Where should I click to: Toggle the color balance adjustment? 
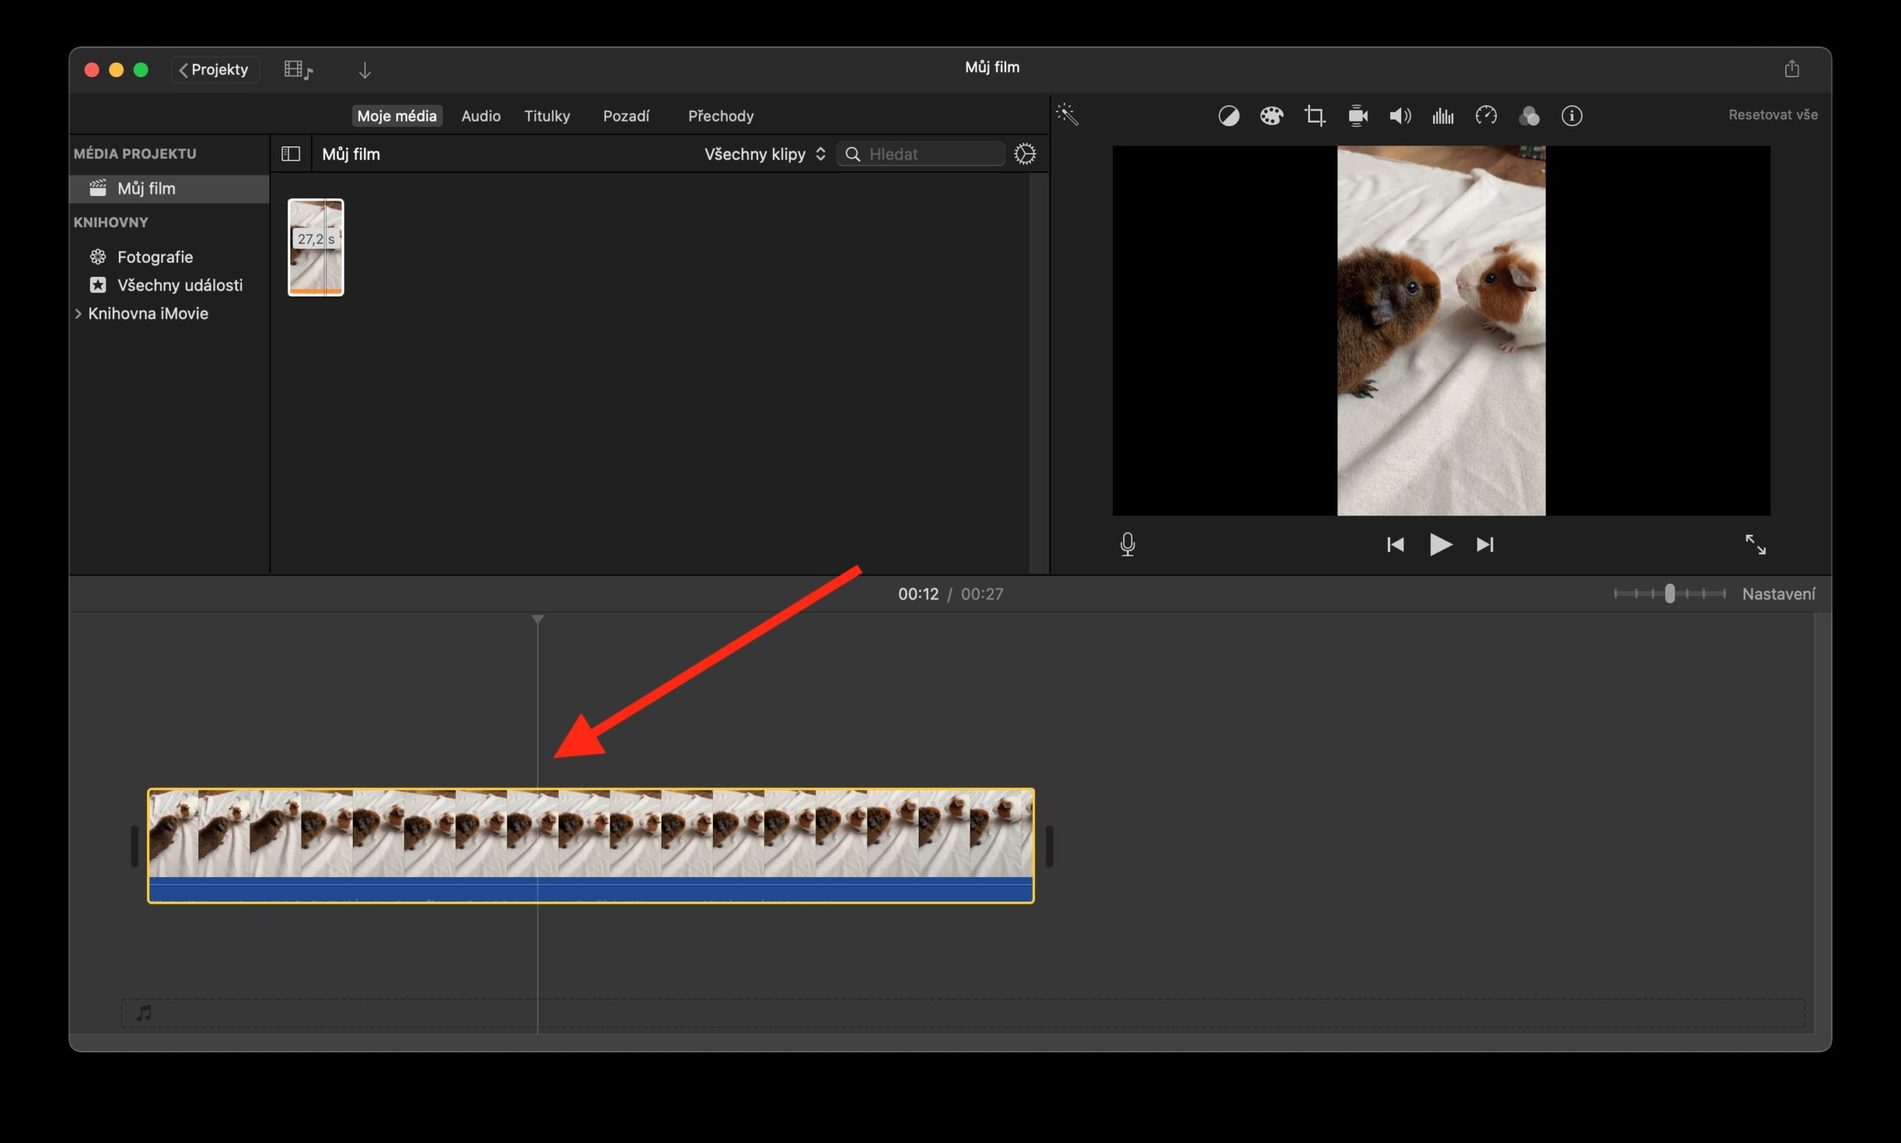click(x=1229, y=116)
